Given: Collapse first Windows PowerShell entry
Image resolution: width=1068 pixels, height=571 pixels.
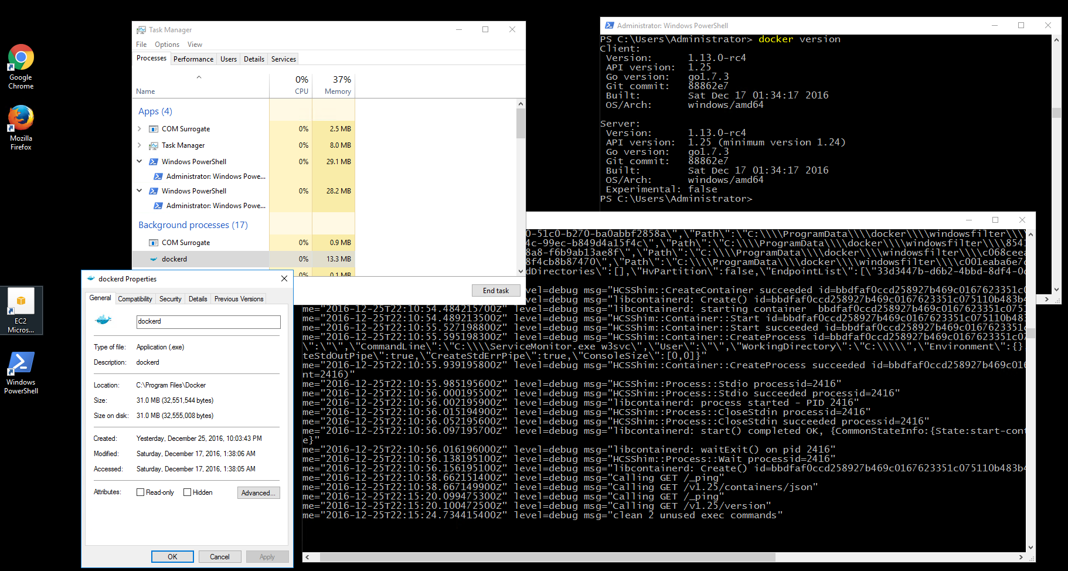Looking at the screenshot, I should (x=139, y=161).
